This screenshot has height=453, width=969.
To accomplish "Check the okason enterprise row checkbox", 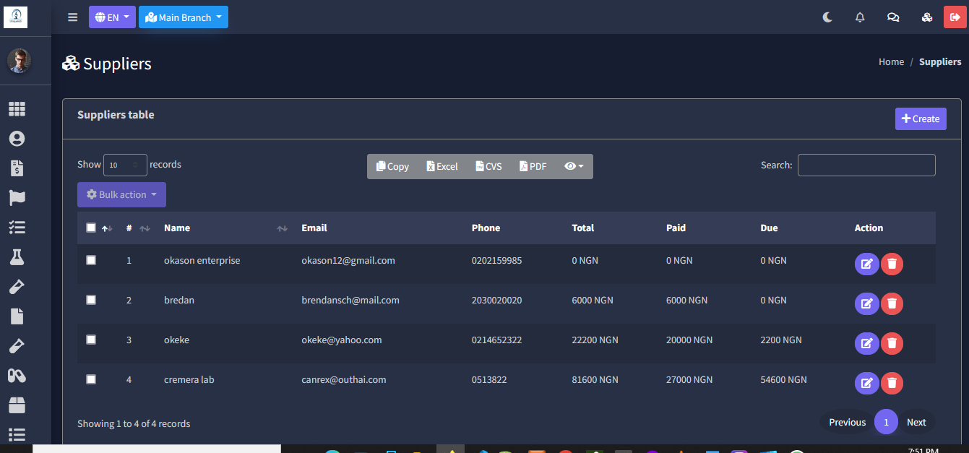I will (91, 260).
